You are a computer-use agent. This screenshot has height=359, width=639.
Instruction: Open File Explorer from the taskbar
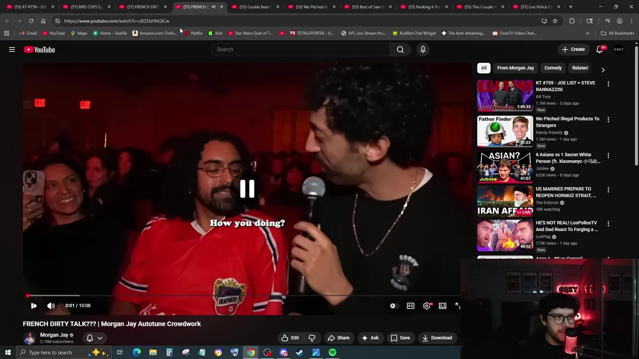point(153,353)
